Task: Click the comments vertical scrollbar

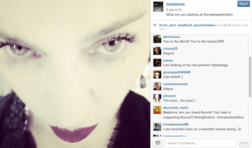Action: tap(250, 77)
